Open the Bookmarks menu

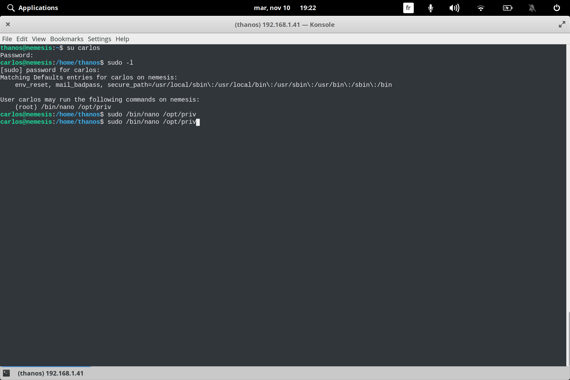pos(66,39)
